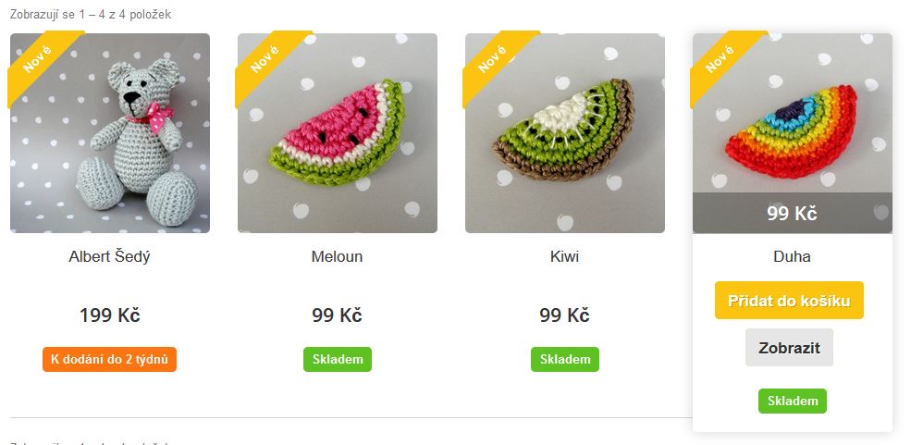Click the Zobrazit button for Duha

[789, 348]
